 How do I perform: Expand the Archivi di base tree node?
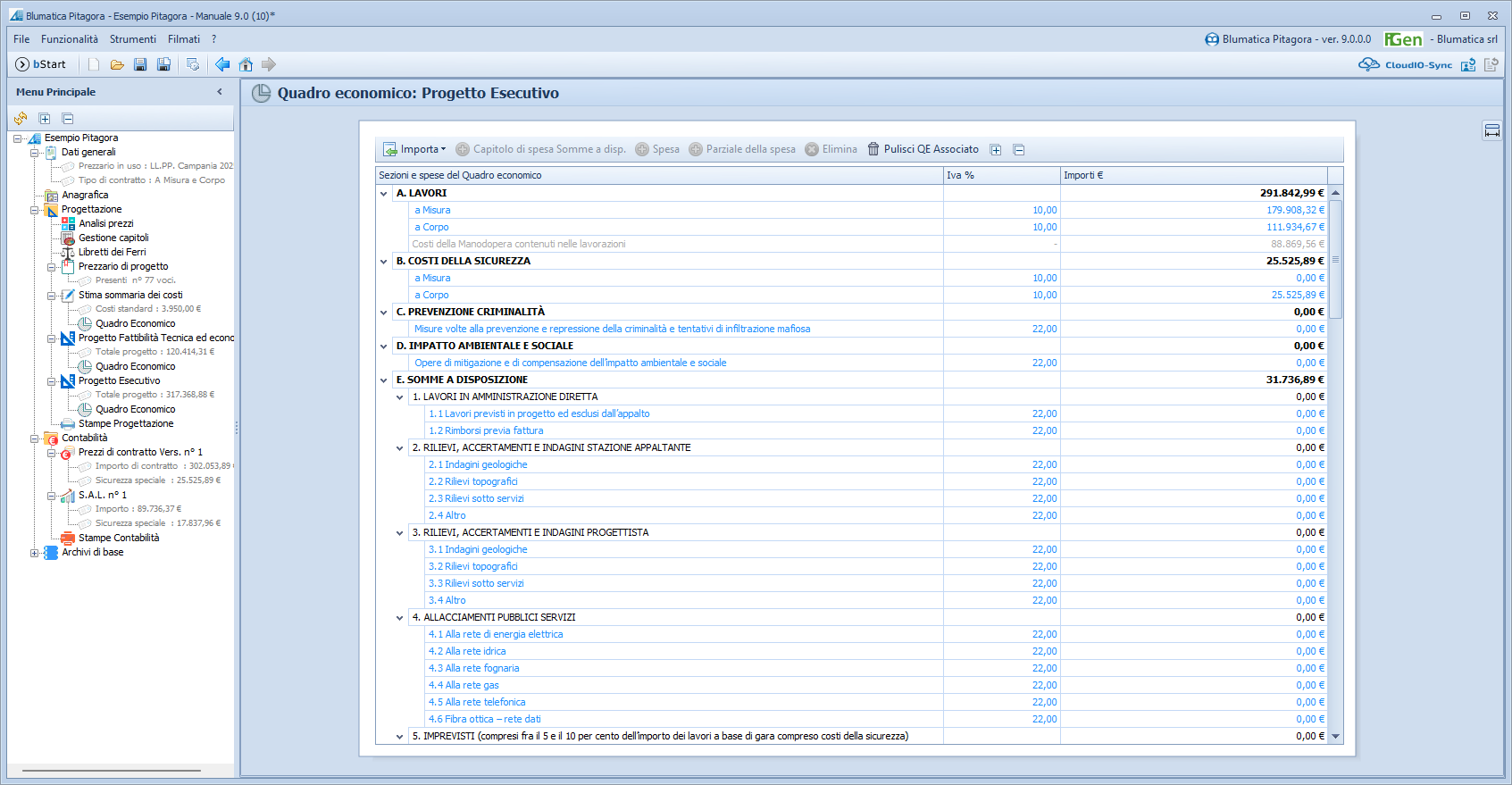point(35,553)
